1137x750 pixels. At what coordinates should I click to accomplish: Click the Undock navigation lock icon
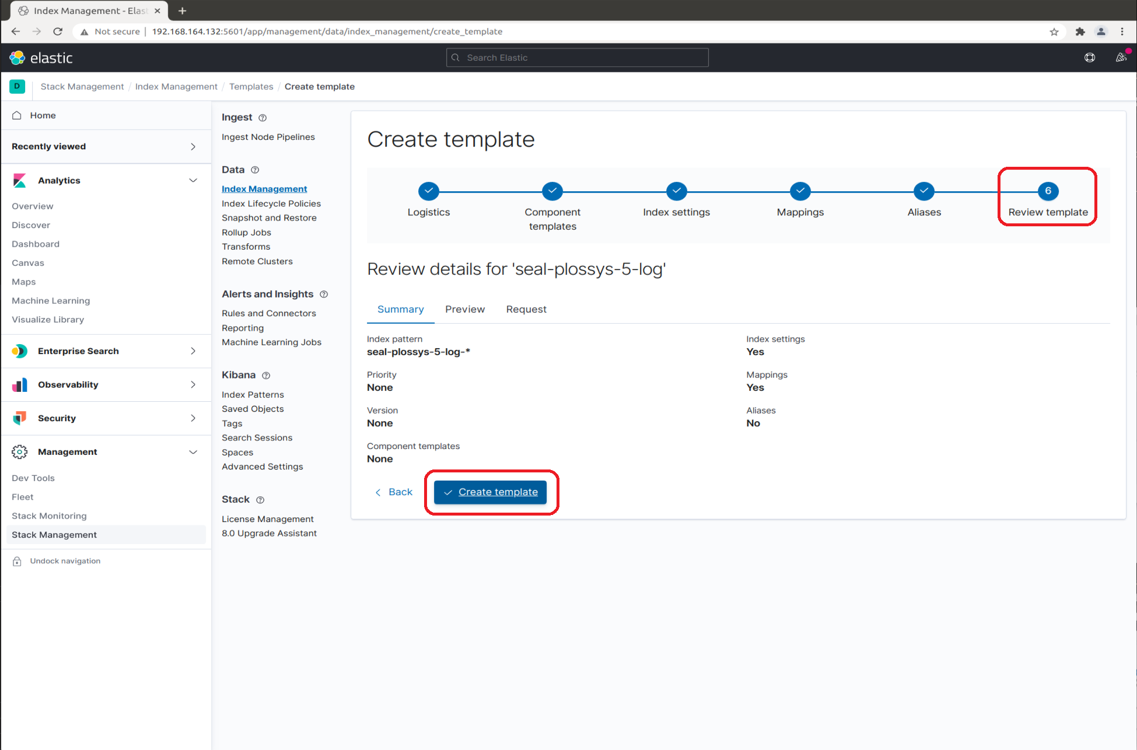(18, 561)
